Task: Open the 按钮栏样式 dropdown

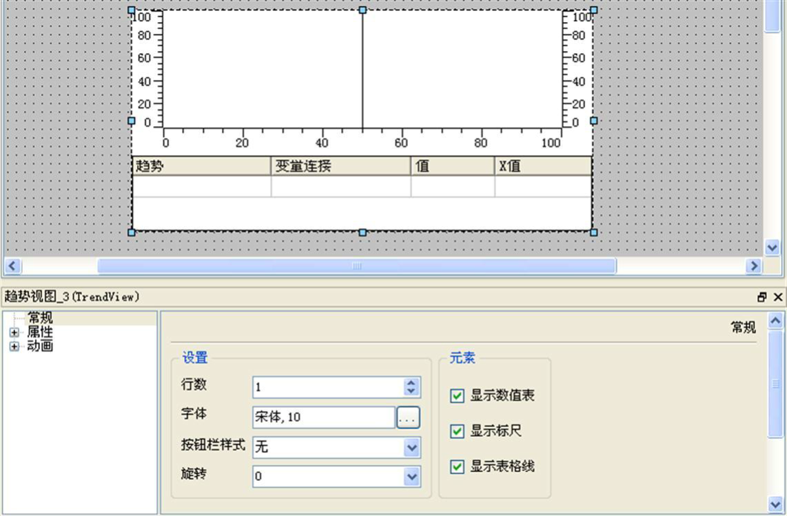Action: coord(411,447)
